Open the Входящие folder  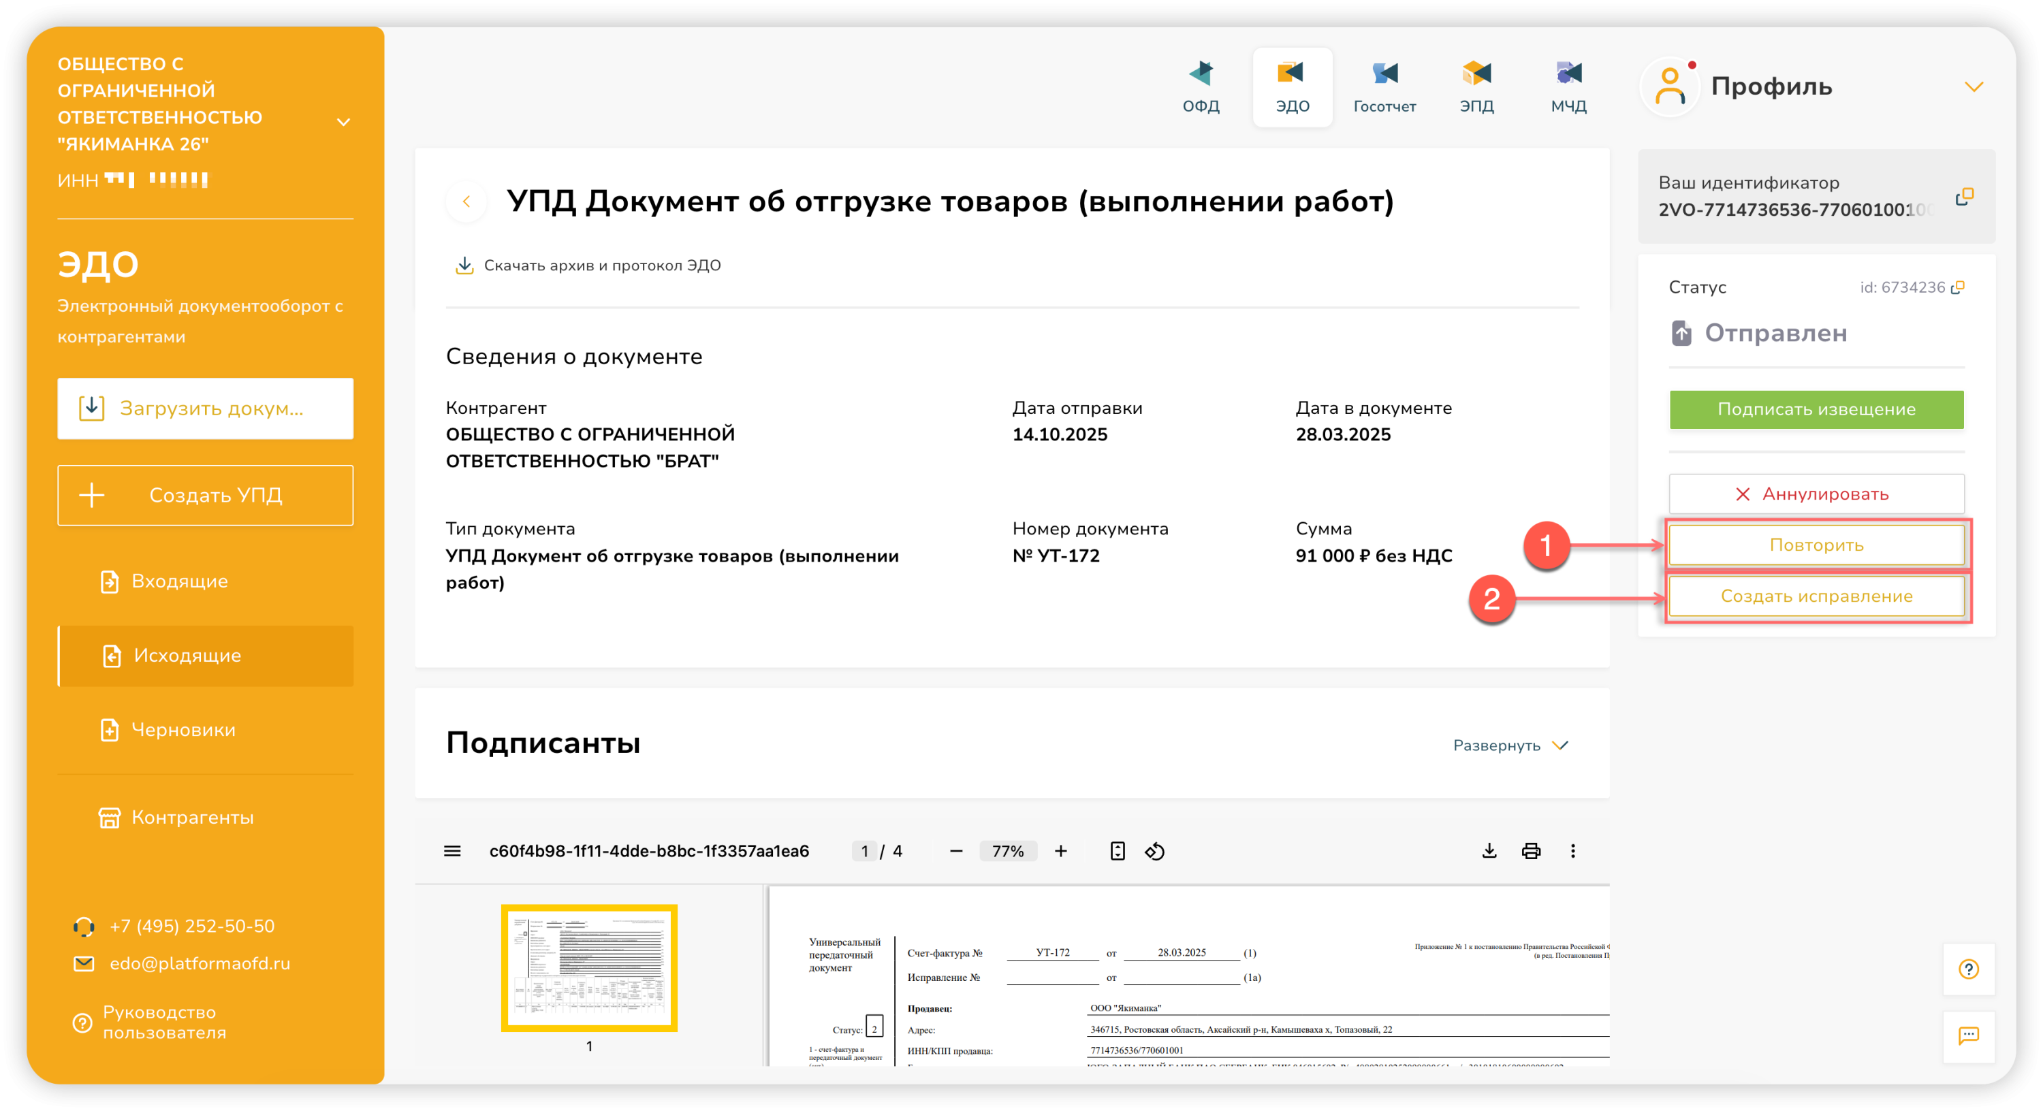[179, 581]
